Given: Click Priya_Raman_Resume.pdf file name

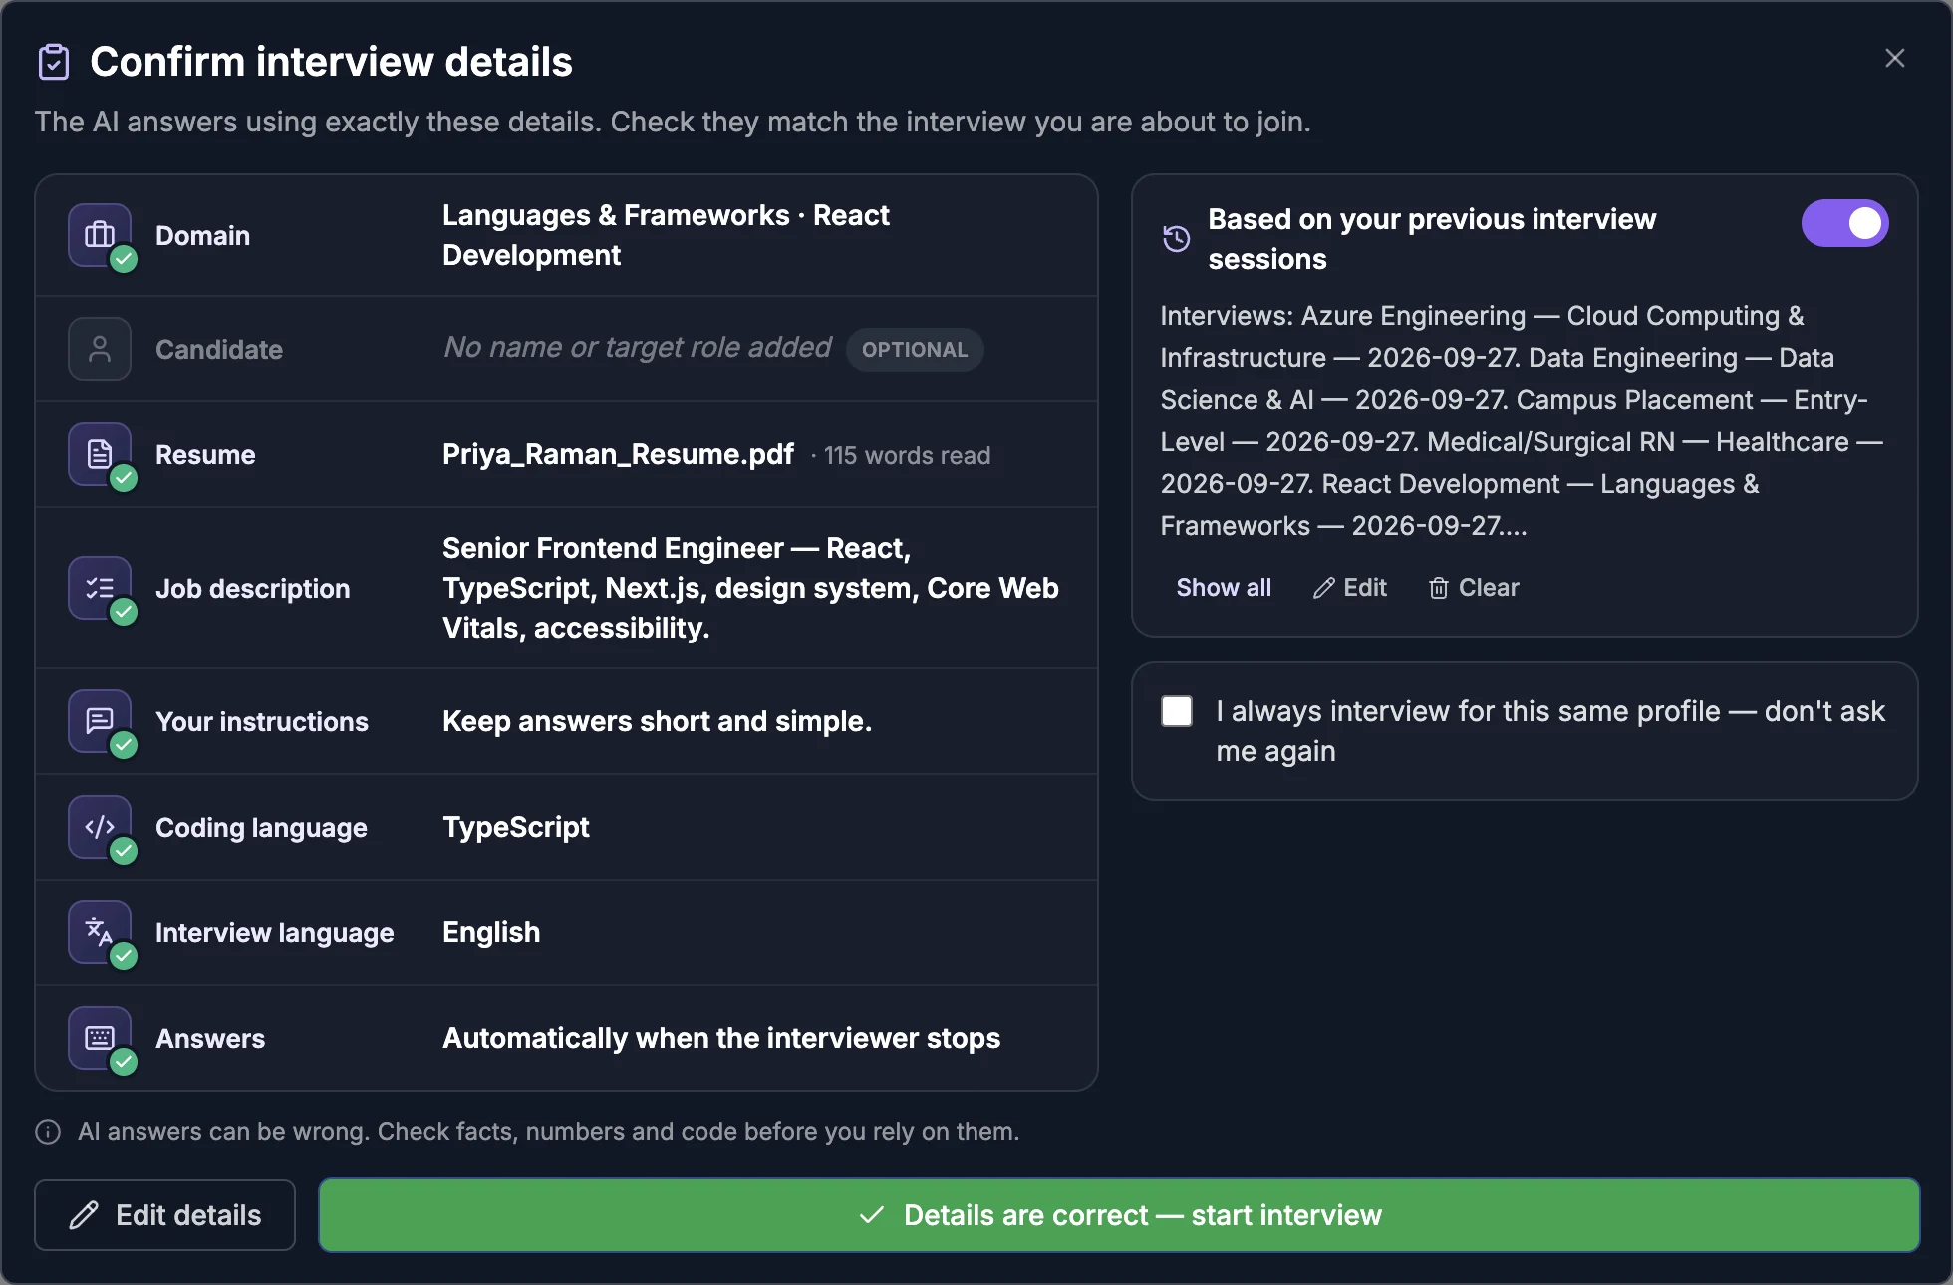Looking at the screenshot, I should coord(618,454).
